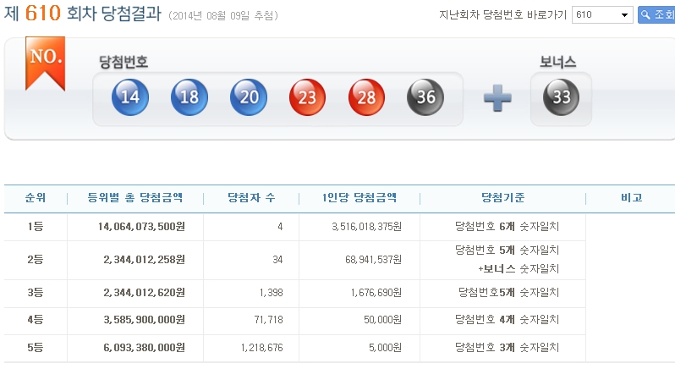The image size is (675, 369).
Task: Click the 당첨번호 label above the balls
Action: [x=123, y=62]
